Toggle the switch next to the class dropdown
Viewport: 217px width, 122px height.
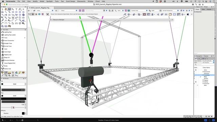[57, 11]
